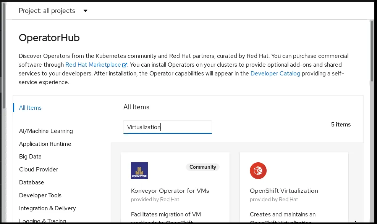Click the OpenShift Virtualization red logo icon
This screenshot has width=377, height=224.
tap(258, 171)
